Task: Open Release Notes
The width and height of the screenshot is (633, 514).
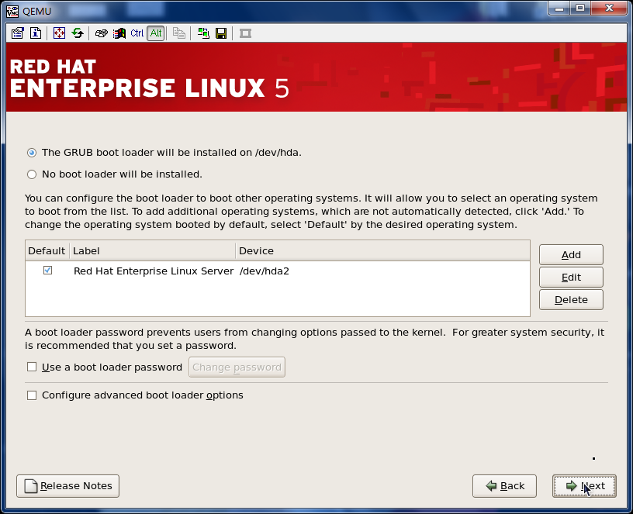Action: click(x=67, y=486)
